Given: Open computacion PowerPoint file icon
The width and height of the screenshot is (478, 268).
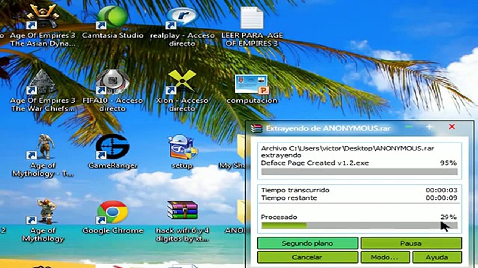Looking at the screenshot, I should 252,85.
